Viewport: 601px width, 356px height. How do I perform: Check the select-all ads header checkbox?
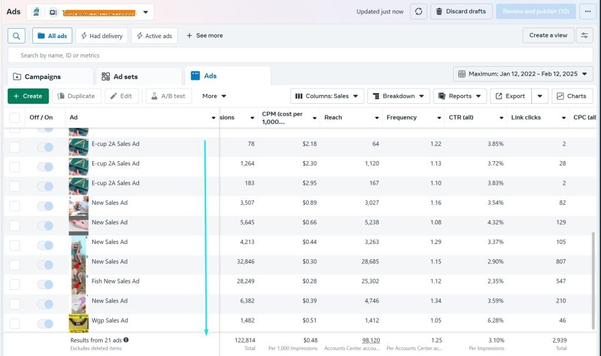[x=15, y=118]
